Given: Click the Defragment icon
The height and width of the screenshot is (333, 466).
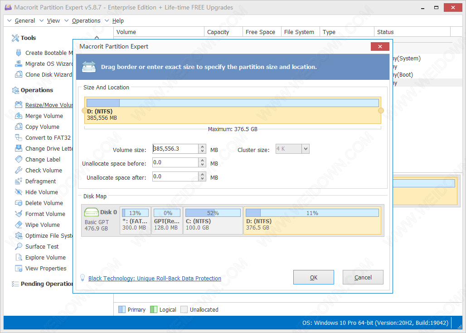Looking at the screenshot, I should (18, 181).
